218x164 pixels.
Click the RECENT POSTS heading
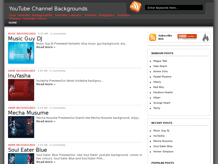pyautogui.click(x=162, y=123)
